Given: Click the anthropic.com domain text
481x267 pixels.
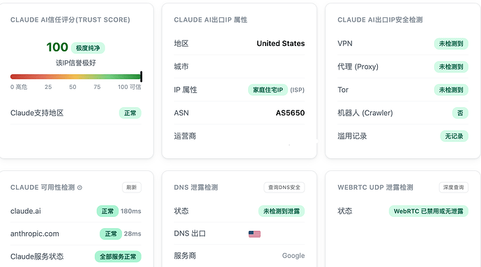Looking at the screenshot, I should coord(35,234).
